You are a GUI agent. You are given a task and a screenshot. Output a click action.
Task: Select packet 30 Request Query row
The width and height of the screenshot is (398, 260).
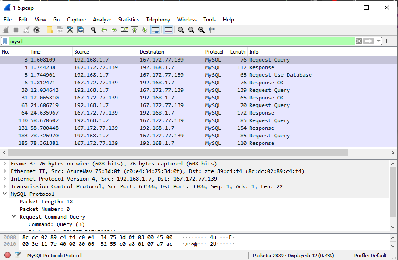(x=198, y=90)
